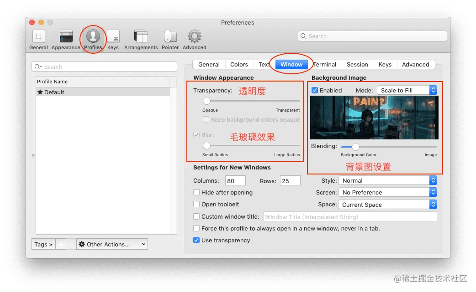This screenshot has width=476, height=292.
Task: Click the plus icon to add profile
Action: 61,244
